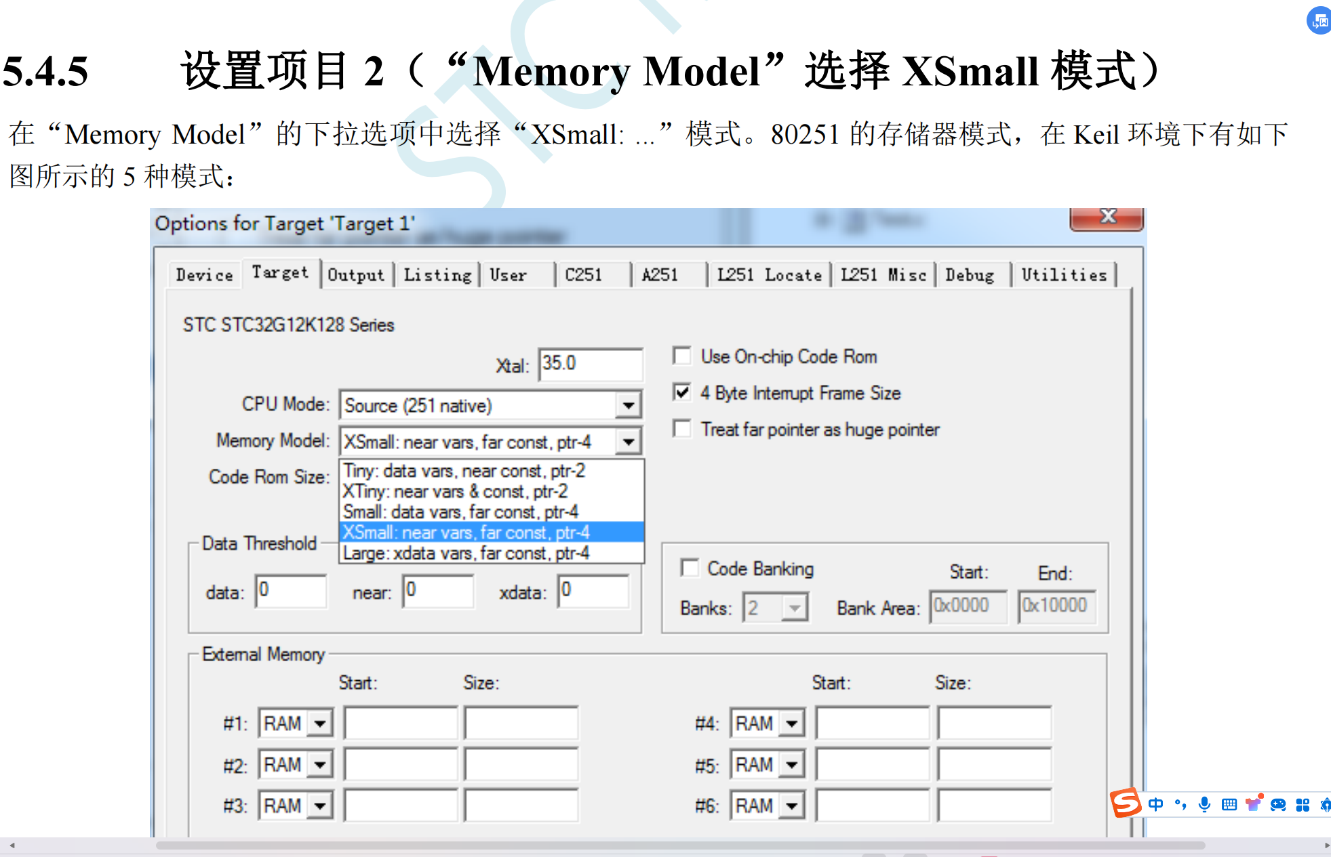
Task: Click the Bank Area Start 0x0000 field
Action: [x=969, y=606]
